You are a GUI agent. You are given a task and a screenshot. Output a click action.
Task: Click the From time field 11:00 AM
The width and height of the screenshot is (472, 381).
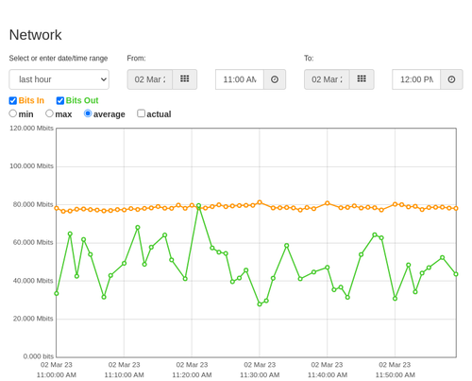tap(240, 79)
